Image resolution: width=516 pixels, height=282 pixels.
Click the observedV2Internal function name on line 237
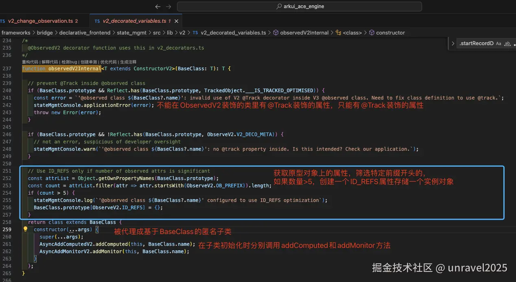point(74,69)
